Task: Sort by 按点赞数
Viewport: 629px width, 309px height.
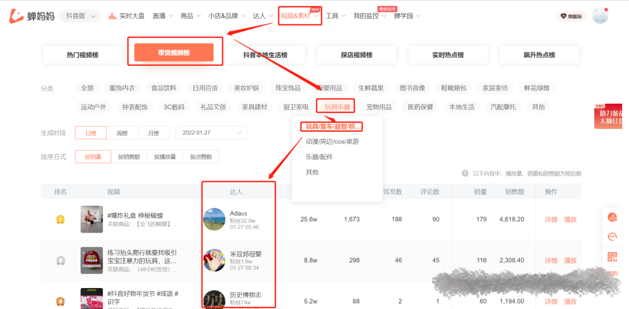Action: pos(201,157)
